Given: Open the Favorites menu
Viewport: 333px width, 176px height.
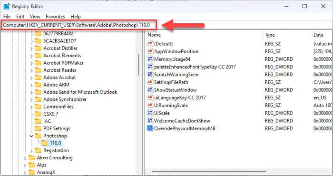Looking at the screenshot, I should [55, 17].
